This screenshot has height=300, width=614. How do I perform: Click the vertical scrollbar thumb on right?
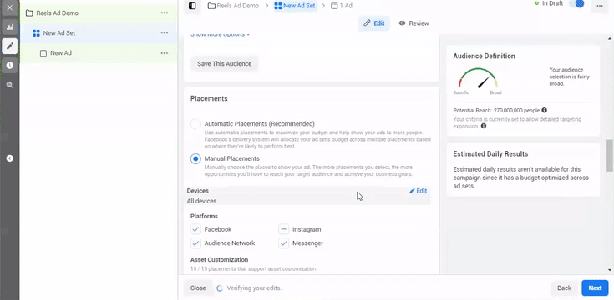click(x=610, y=156)
